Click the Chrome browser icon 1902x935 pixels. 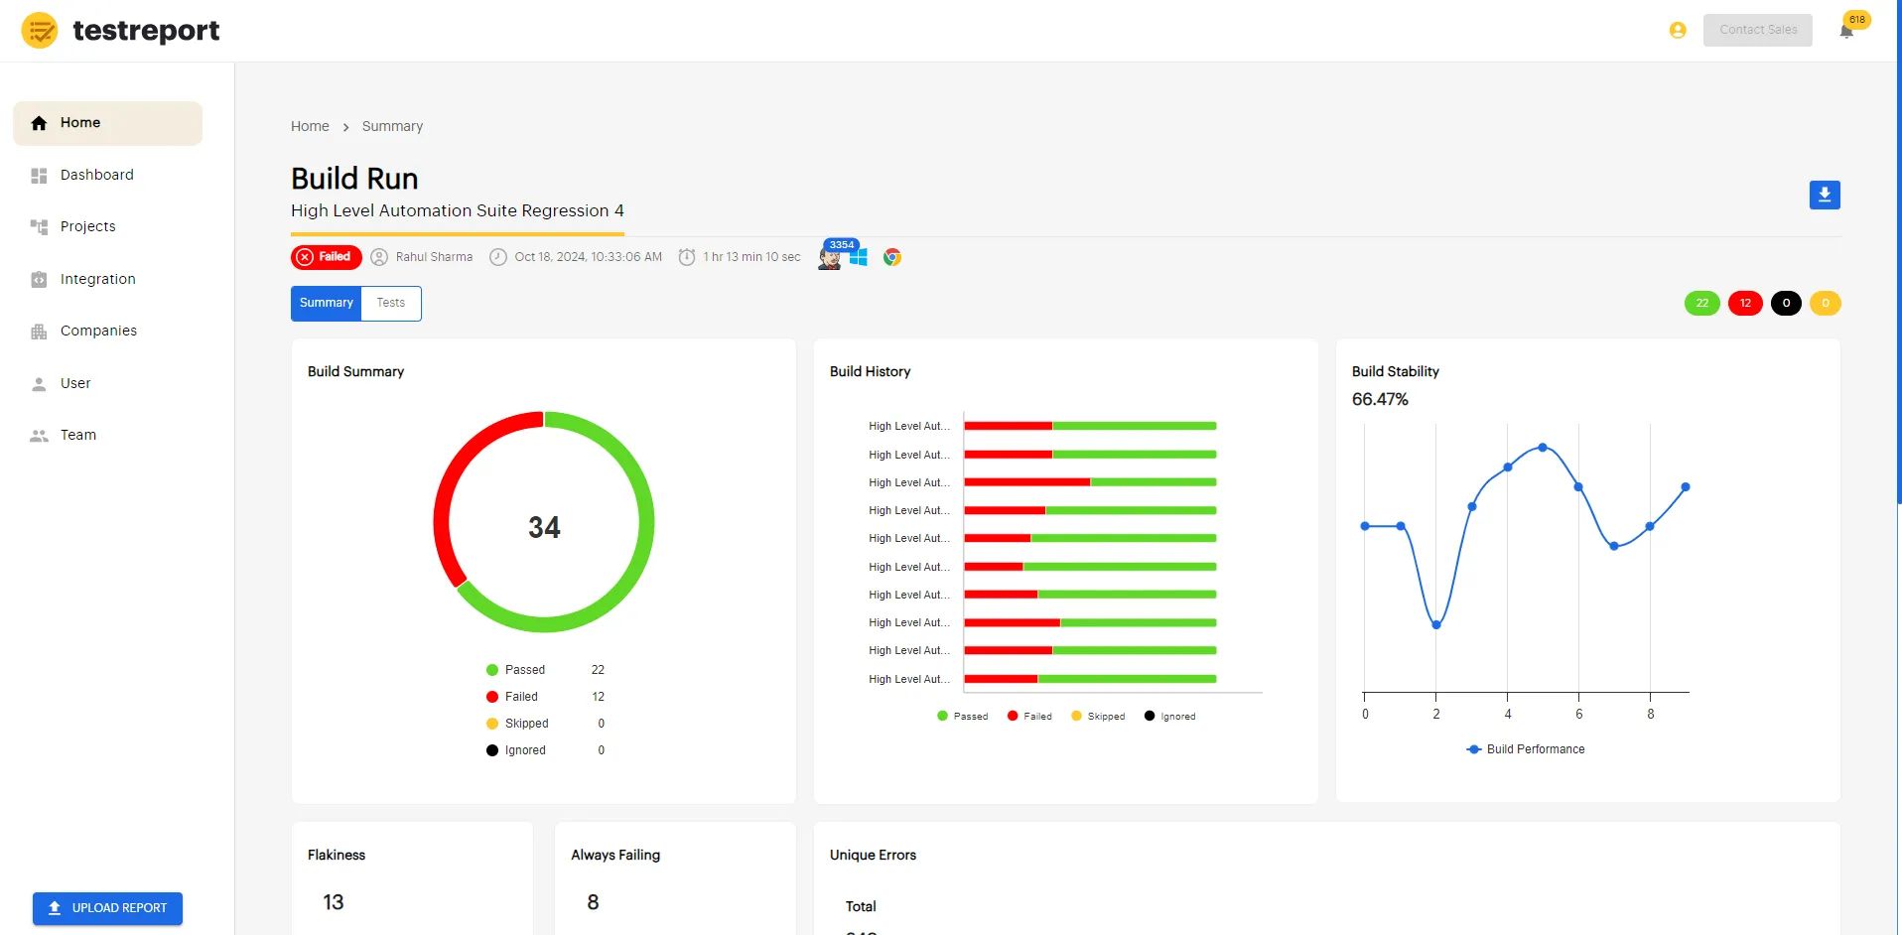[892, 257]
